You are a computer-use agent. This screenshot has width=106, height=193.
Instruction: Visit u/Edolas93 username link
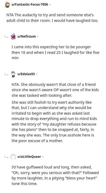pos(26,74)
